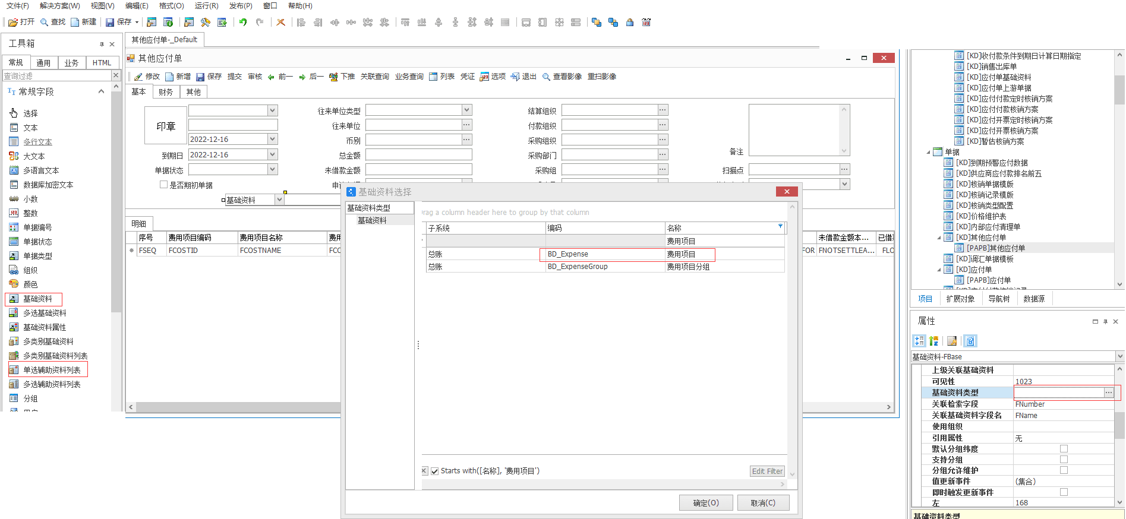
Task: Uncheck the Starts with filter checkbox
Action: click(435, 471)
